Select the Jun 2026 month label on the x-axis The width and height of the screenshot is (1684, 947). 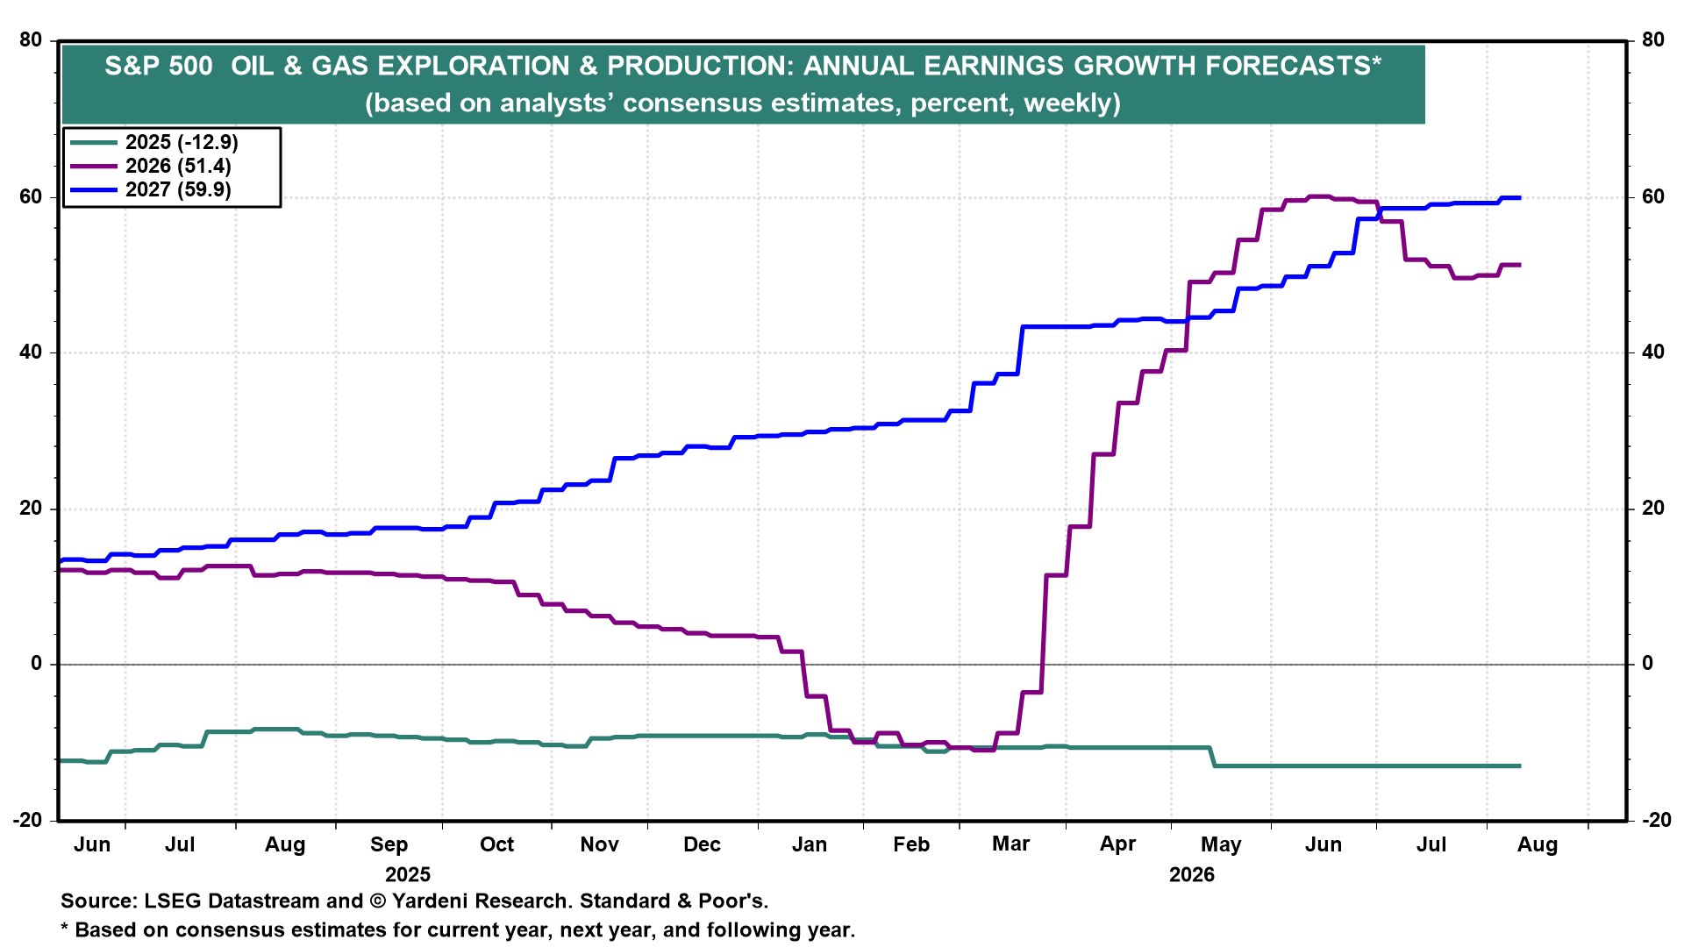click(x=1324, y=844)
